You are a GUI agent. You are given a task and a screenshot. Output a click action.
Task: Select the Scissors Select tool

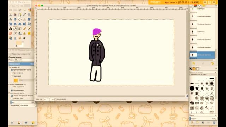pos(11,15)
